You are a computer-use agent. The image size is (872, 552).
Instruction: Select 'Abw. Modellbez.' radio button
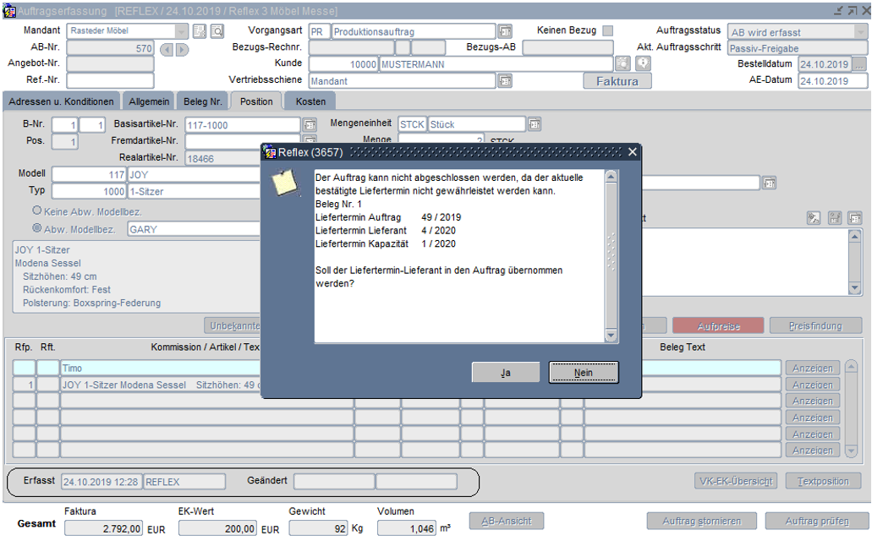point(37,228)
